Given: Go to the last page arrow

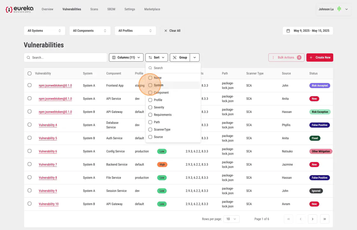Looking at the screenshot, I should [x=324, y=219].
